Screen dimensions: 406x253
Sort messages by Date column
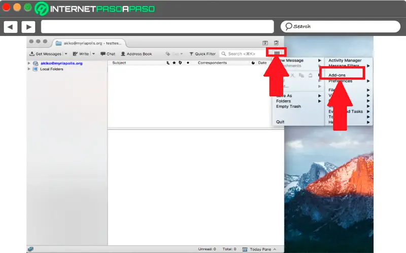[262, 63]
